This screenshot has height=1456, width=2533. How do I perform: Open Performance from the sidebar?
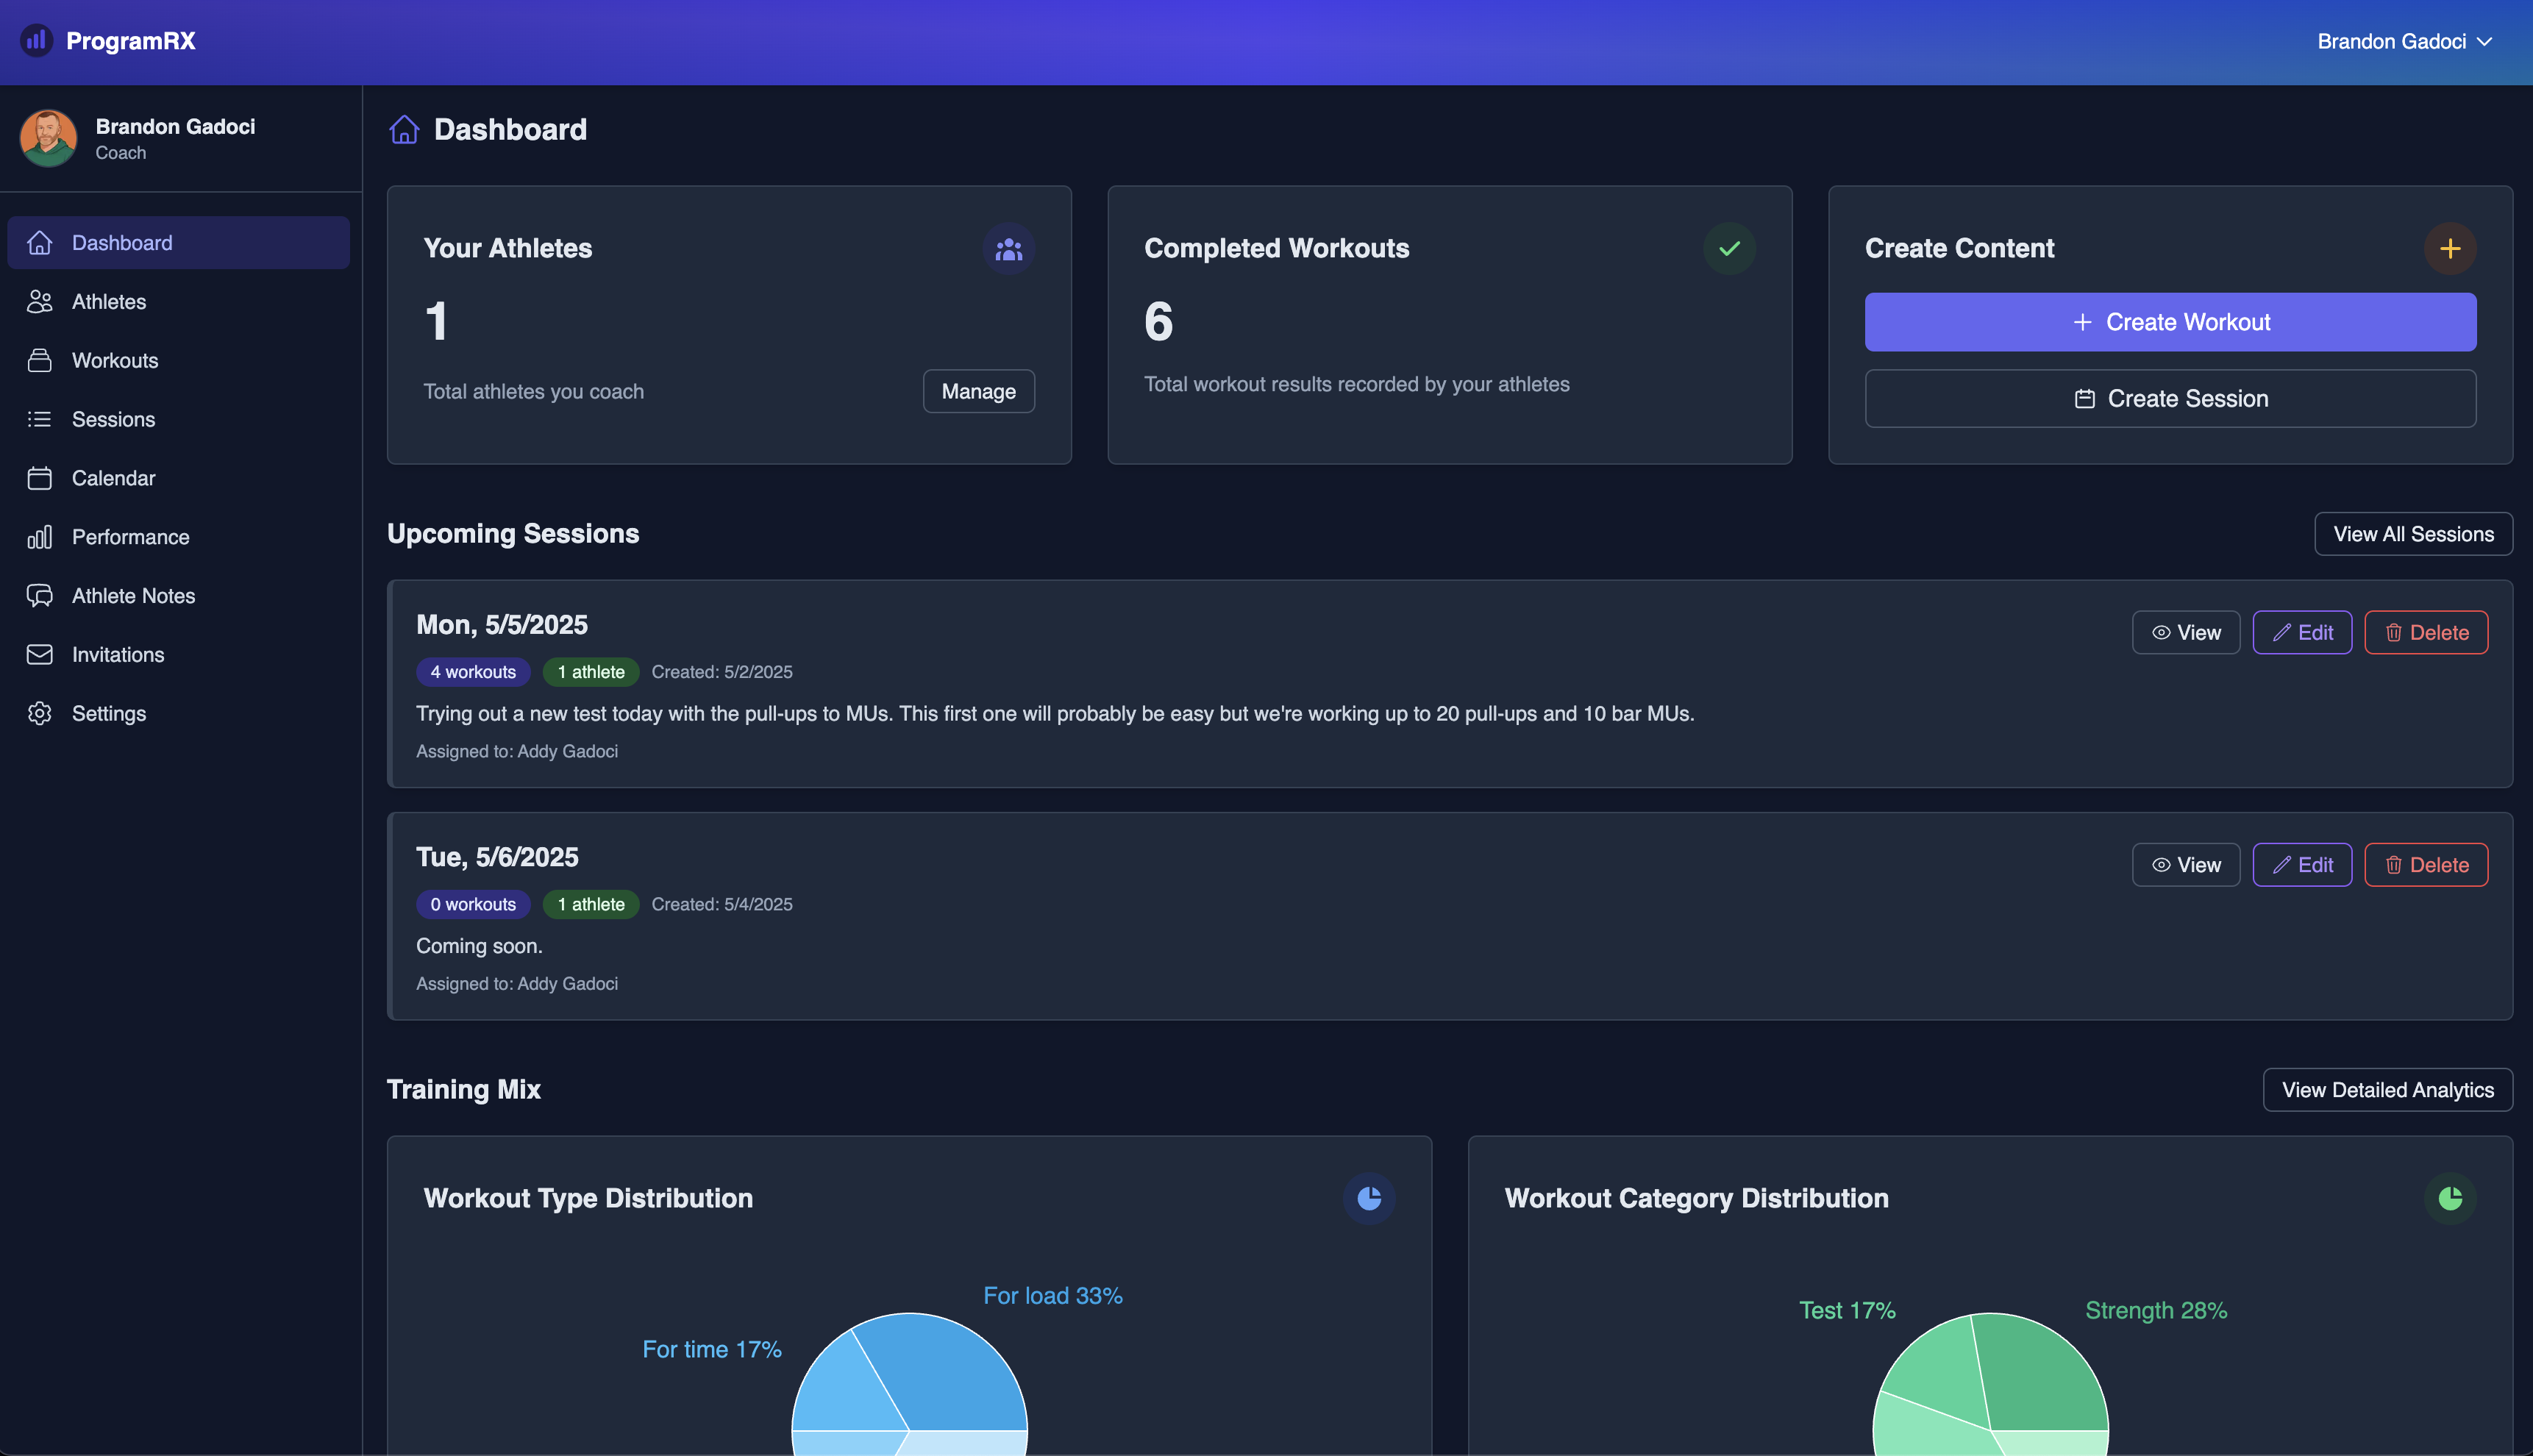tap(179, 537)
